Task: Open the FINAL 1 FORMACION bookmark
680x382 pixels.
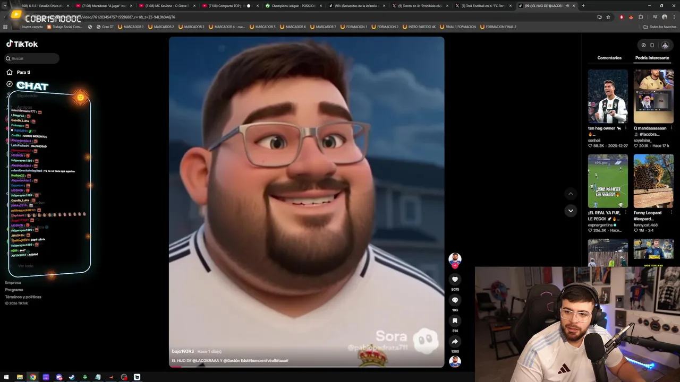Action: coord(458,27)
